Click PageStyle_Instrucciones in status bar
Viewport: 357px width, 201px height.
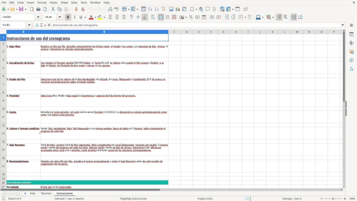tap(134, 199)
